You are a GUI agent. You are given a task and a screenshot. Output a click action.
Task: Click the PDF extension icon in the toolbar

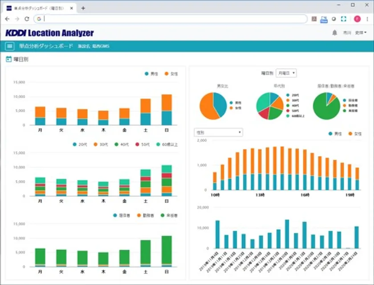click(314, 19)
